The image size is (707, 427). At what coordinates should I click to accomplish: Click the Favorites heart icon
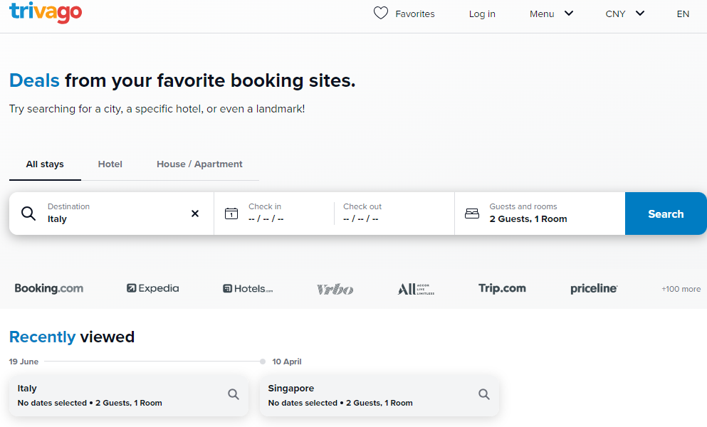381,14
